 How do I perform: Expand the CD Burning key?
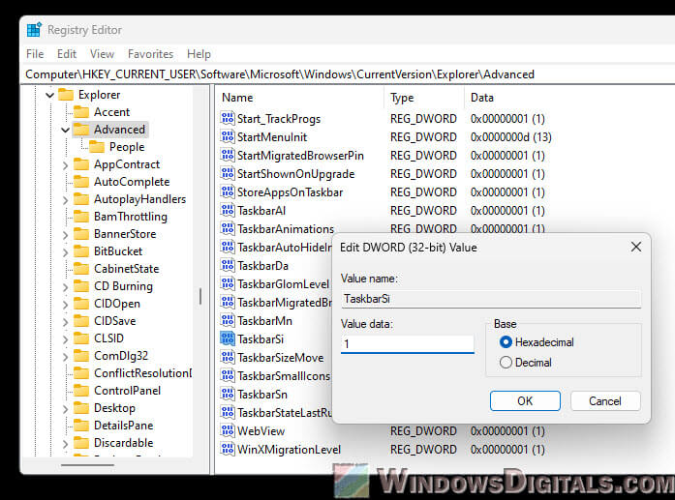pos(66,287)
